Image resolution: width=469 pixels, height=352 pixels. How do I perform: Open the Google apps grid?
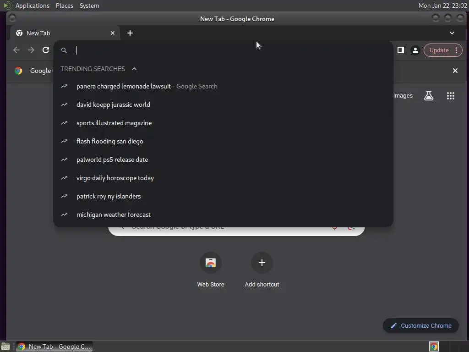click(x=451, y=96)
